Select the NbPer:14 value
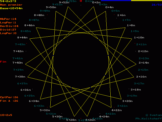Screen dimensions: 162x122 (8, 19)
